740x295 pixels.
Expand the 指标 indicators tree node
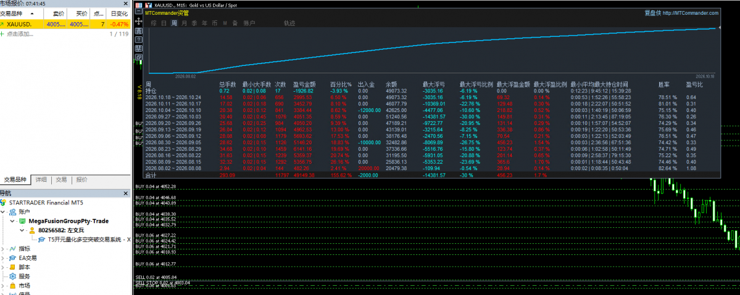point(3,249)
